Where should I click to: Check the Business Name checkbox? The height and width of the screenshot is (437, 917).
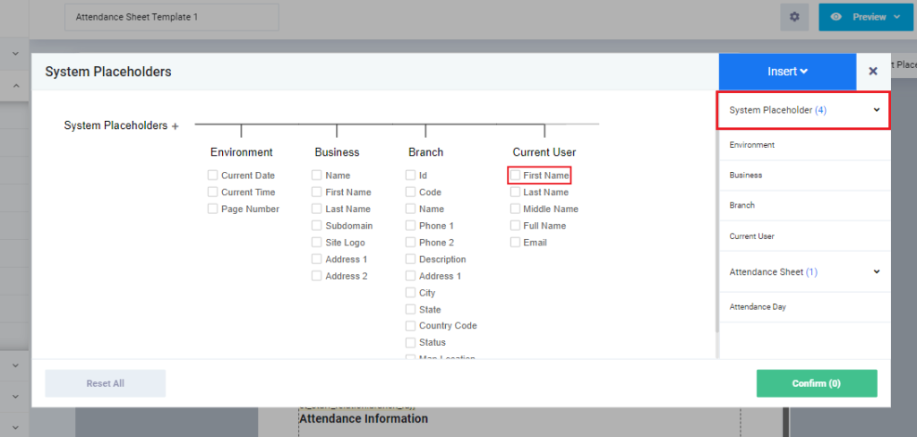(316, 175)
